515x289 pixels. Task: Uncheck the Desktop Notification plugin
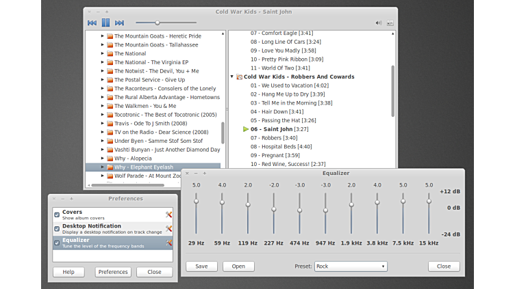click(x=57, y=228)
